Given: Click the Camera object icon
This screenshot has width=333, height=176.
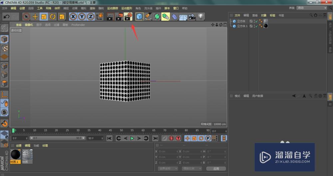Looking at the screenshot, I should [192, 17].
